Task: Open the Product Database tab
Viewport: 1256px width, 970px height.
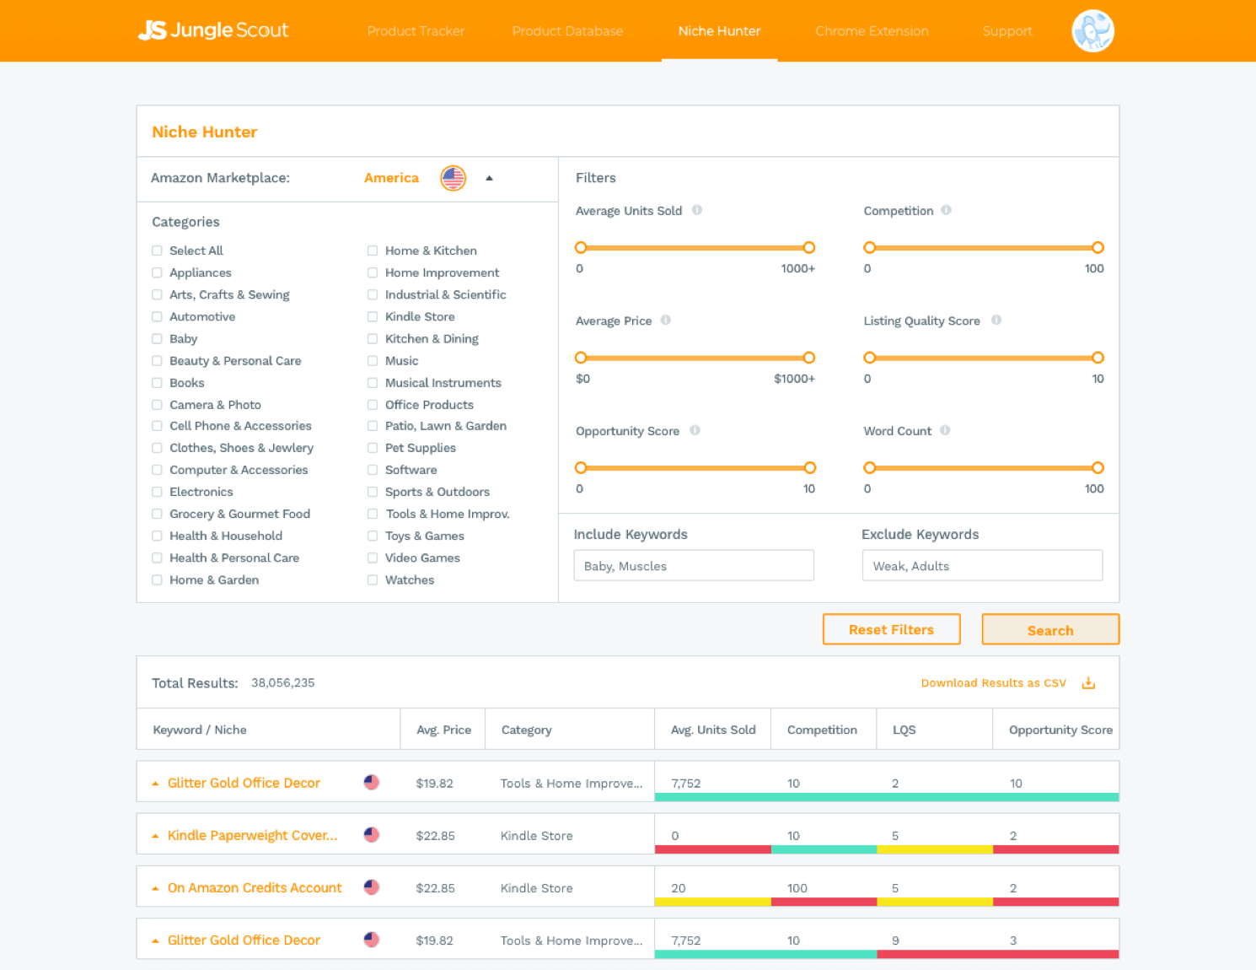Action: [567, 31]
